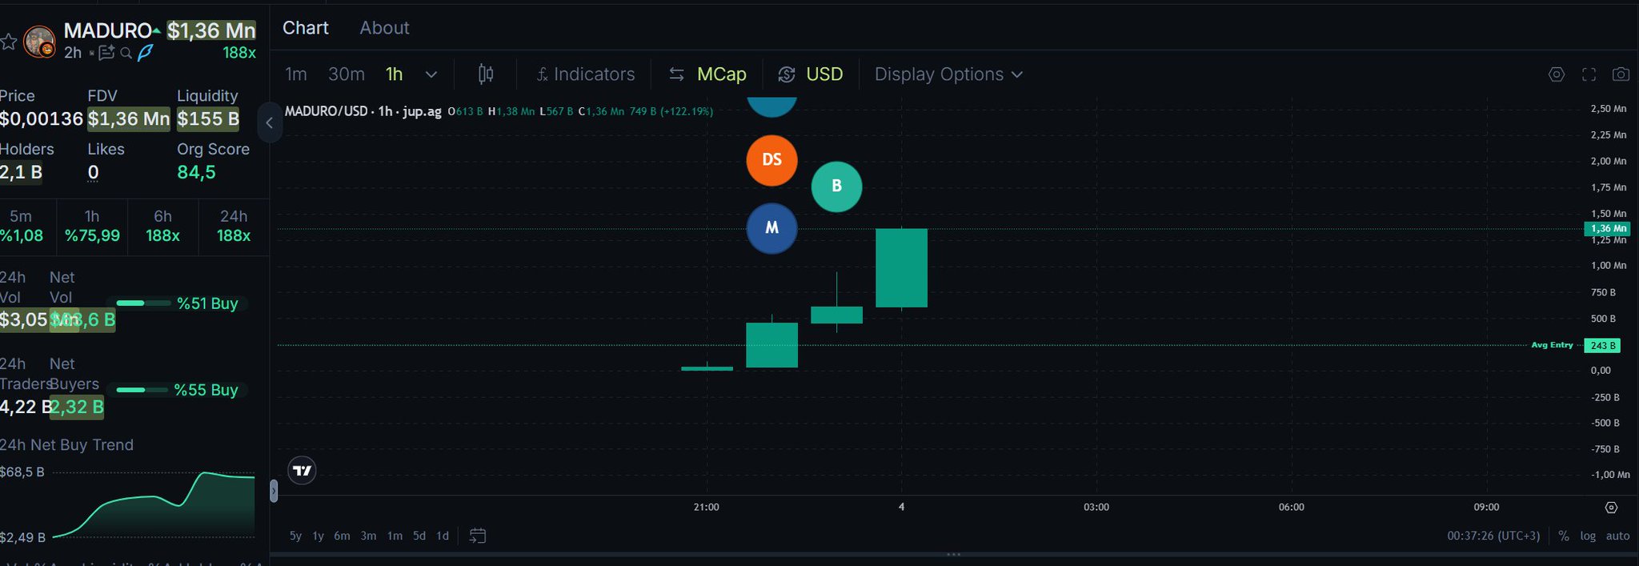Screen dimensions: 1639x566
Task: Toggle MCap price display mode
Action: pyautogui.click(x=708, y=74)
